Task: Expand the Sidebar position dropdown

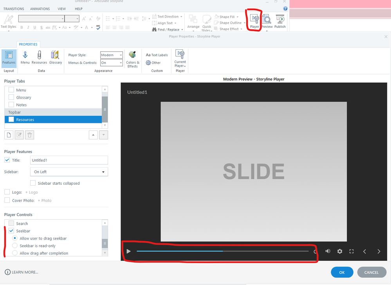Action: pyautogui.click(x=69, y=172)
